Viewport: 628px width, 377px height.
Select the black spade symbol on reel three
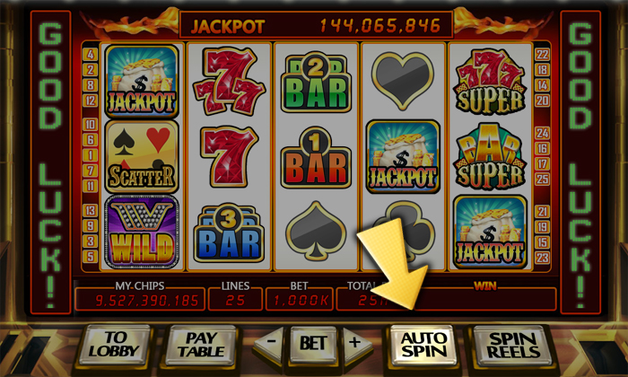(x=316, y=232)
